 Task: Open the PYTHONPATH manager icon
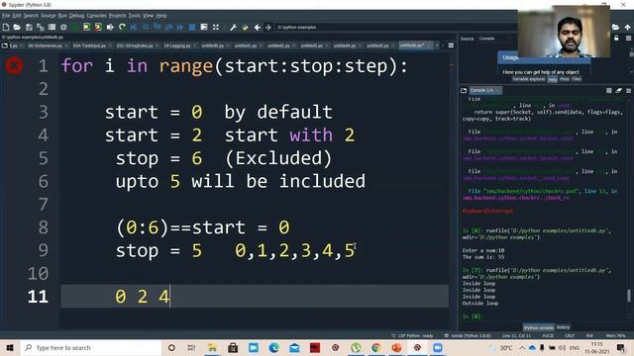pyautogui.click(x=245, y=27)
